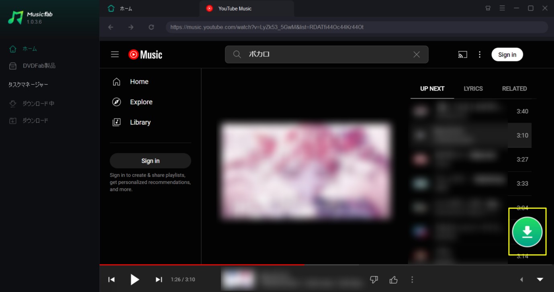Screen dimensions: 554x292
Task: Seek using the red progress bar
Action: tap(327, 265)
